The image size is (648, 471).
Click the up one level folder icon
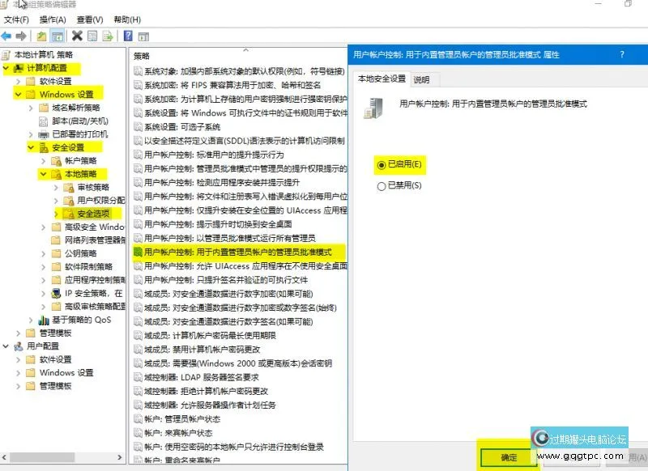42,36
